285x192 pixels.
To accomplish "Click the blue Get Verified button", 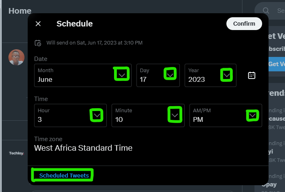I will tap(277, 64).
